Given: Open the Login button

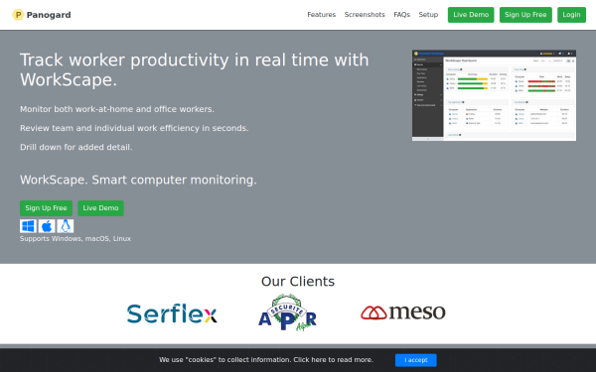Looking at the screenshot, I should tap(572, 15).
